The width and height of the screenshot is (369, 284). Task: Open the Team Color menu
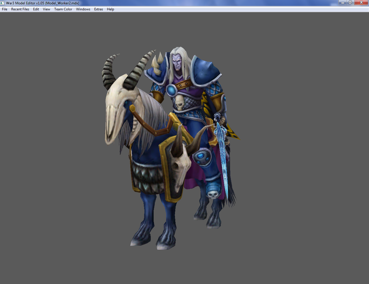[x=63, y=9]
